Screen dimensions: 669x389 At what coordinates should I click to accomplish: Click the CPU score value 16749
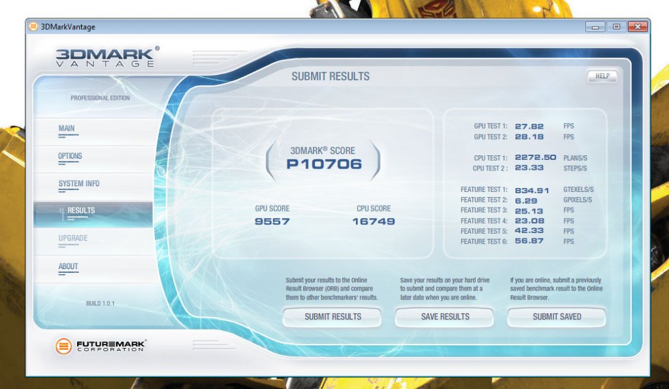374,221
